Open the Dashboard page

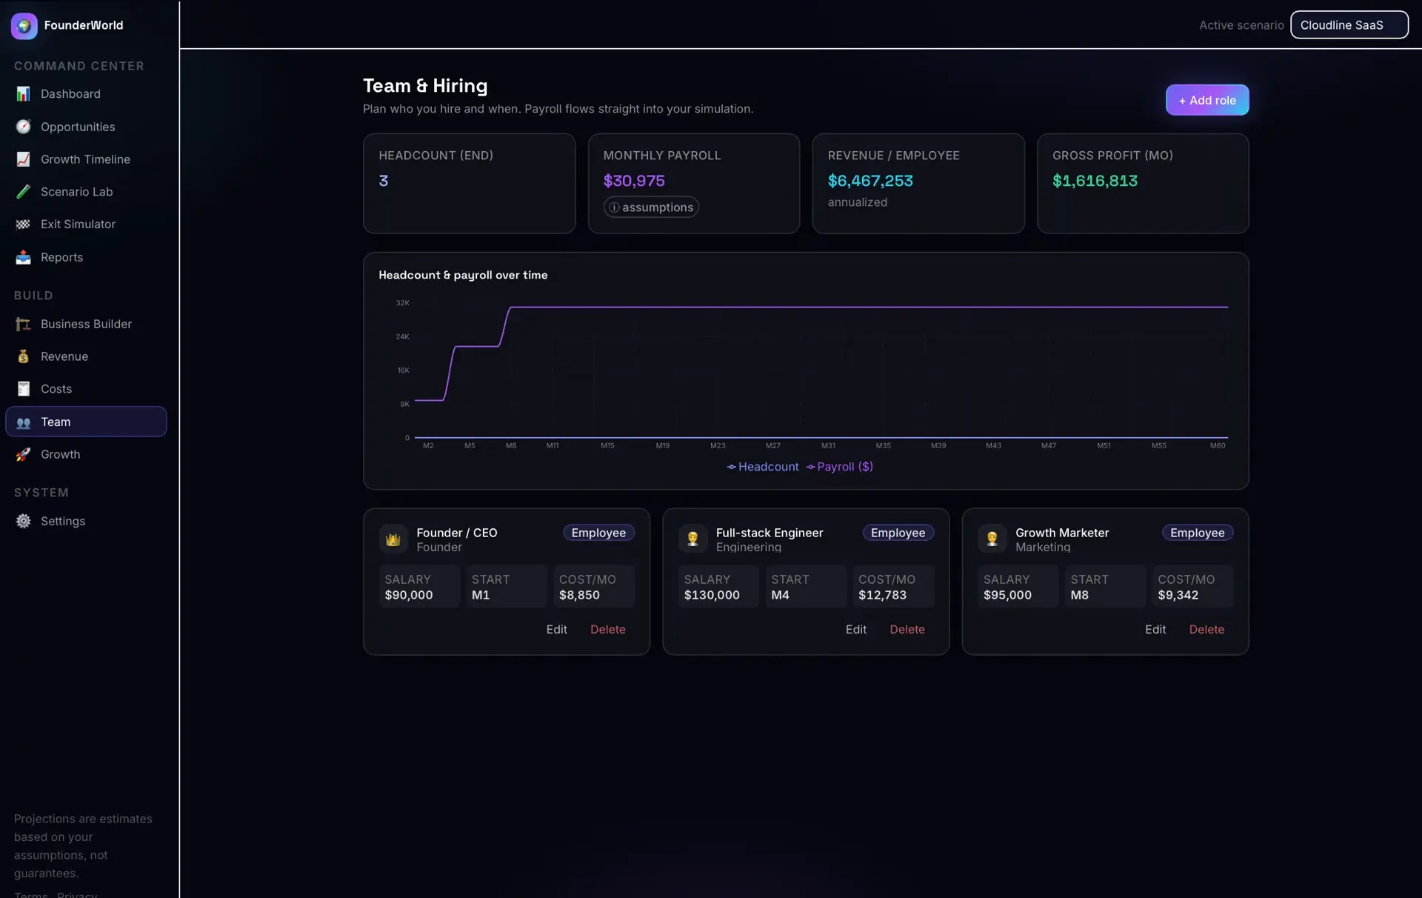pos(86,94)
